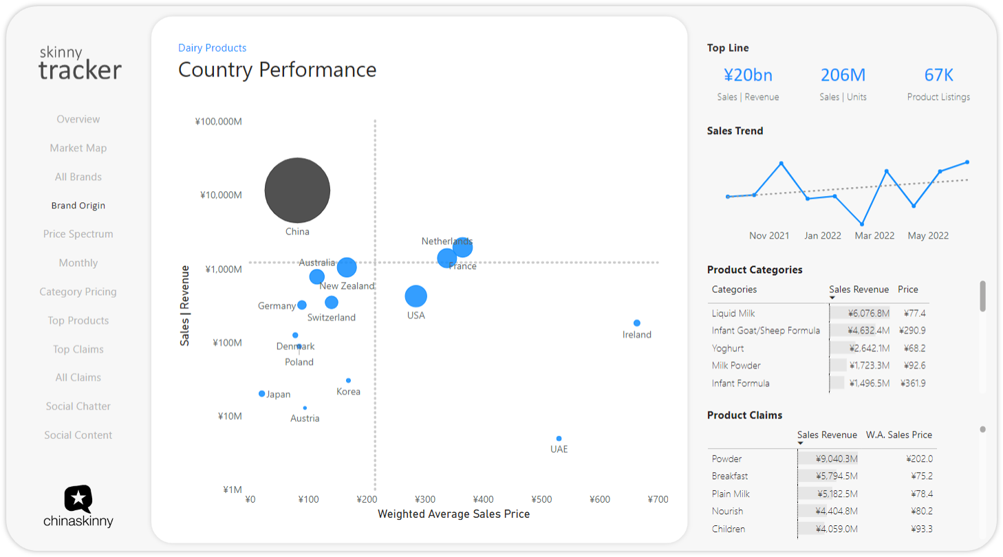Click the Dairy Products link

(x=212, y=48)
